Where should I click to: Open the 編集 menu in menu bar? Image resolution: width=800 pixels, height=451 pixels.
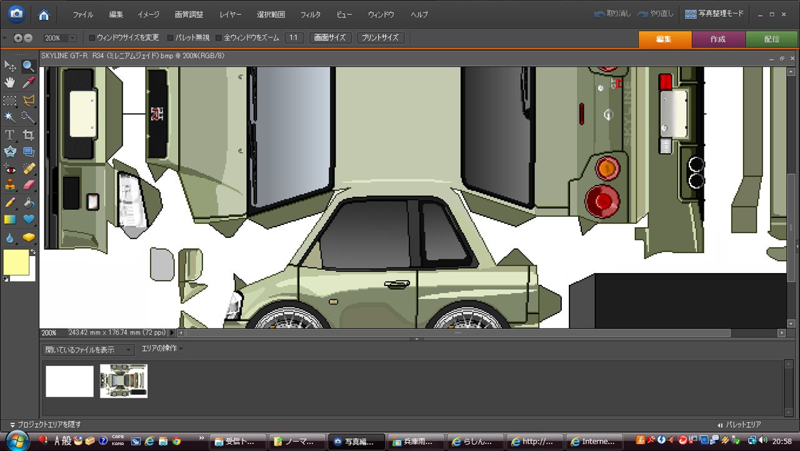coord(116,14)
